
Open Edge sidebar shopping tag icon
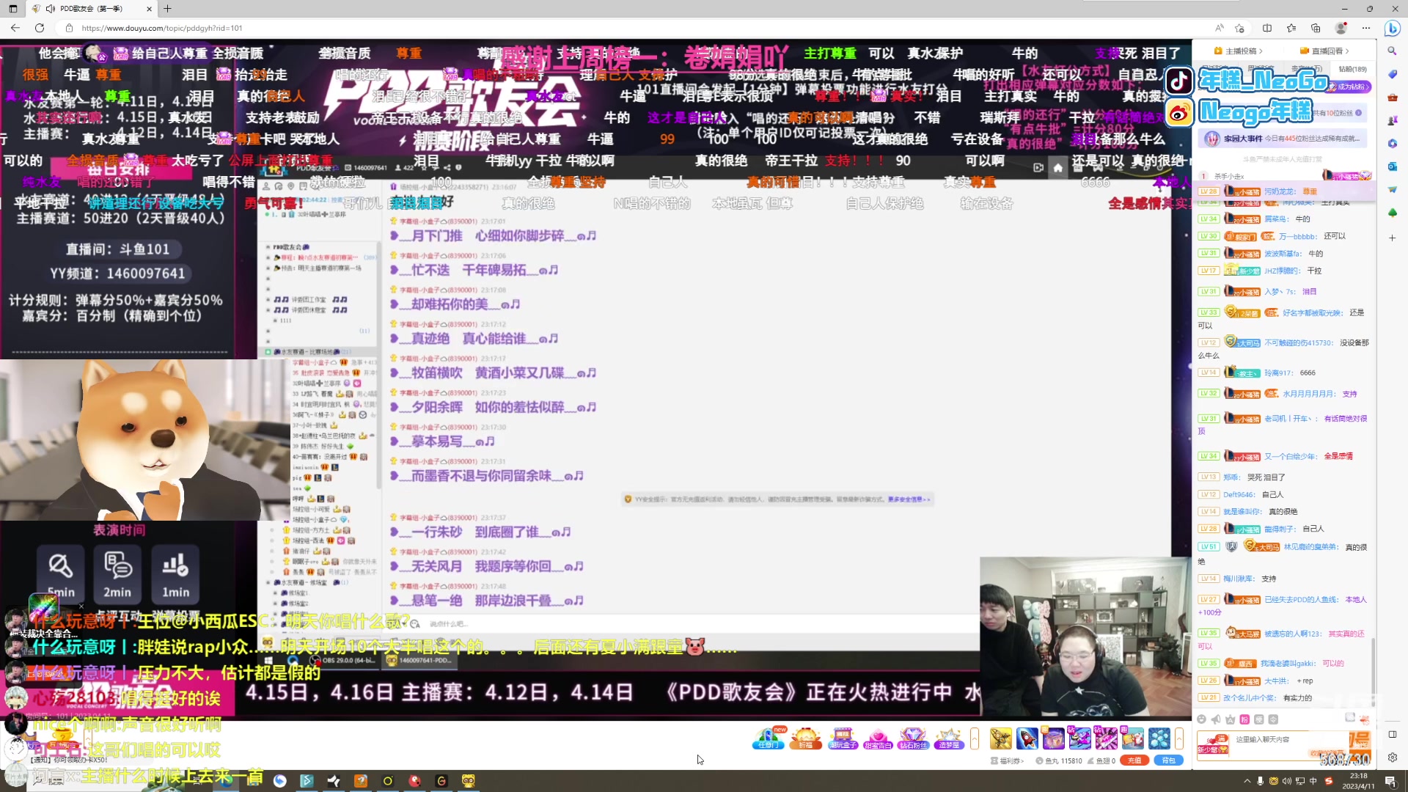point(1392,74)
